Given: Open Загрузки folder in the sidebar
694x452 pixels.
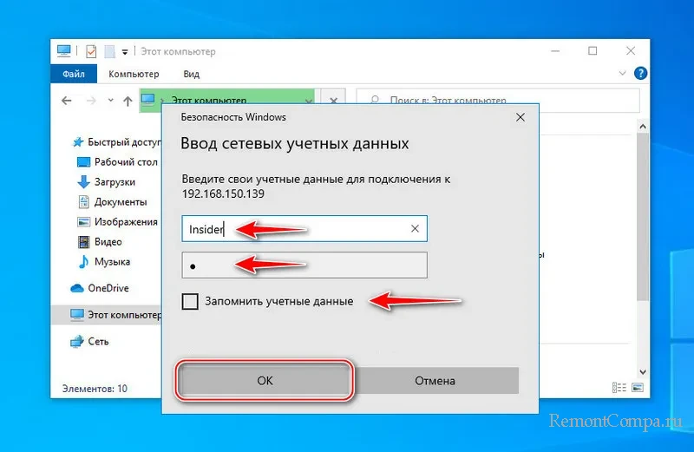Looking at the screenshot, I should 115,182.
